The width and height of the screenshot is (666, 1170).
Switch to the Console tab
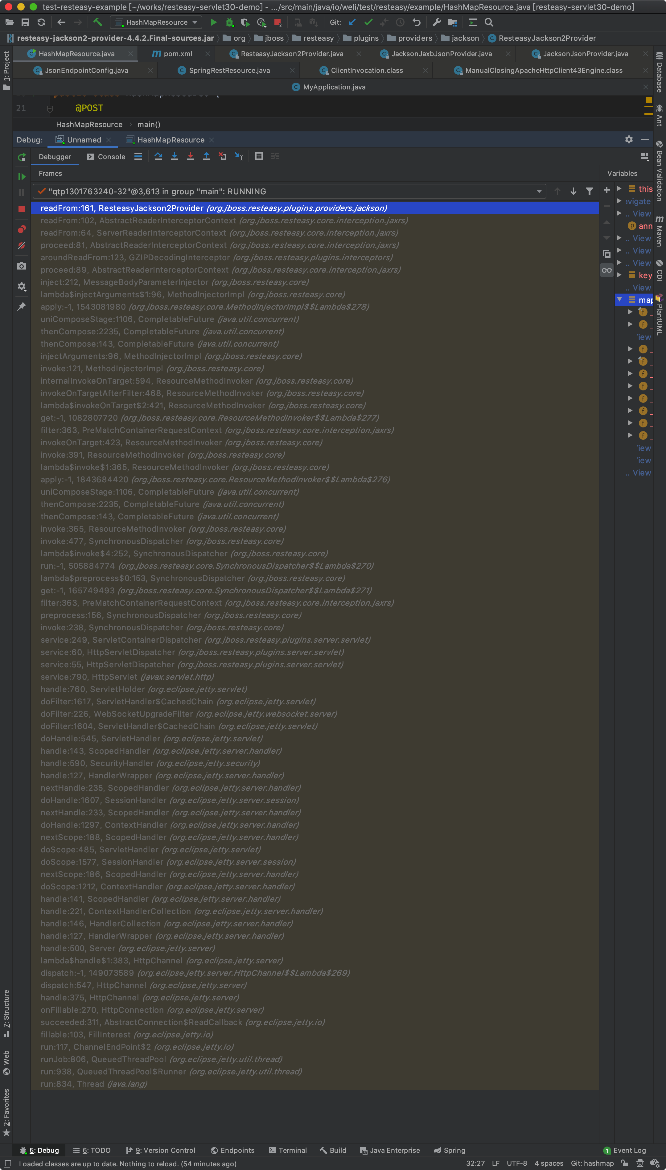pos(106,156)
